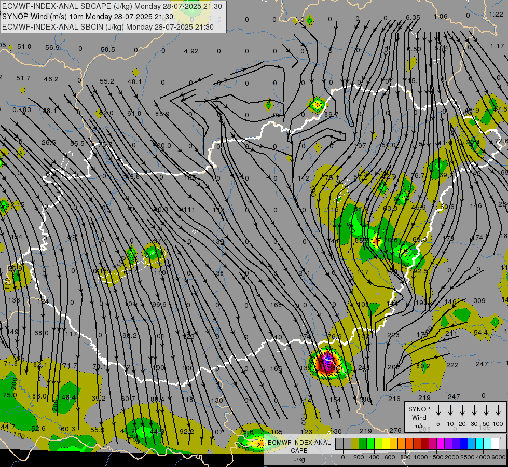Click the 800 tick on the CAPE scale
The height and width of the screenshot is (467, 508).
click(x=405, y=457)
